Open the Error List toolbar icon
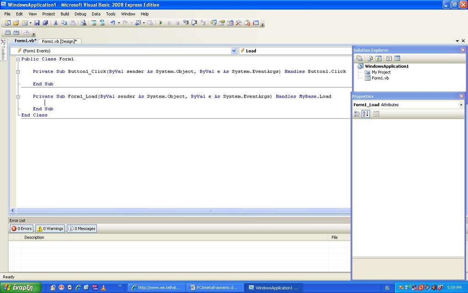The image size is (468, 293). coord(247,23)
